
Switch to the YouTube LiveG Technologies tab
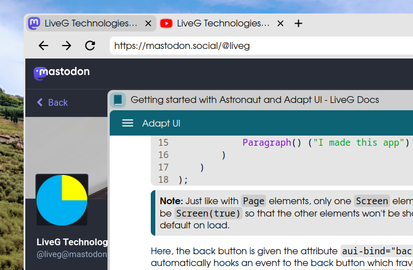[x=222, y=23]
